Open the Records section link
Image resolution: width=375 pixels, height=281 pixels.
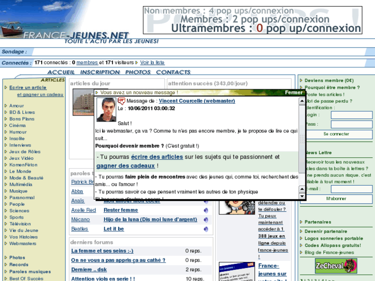(19, 265)
